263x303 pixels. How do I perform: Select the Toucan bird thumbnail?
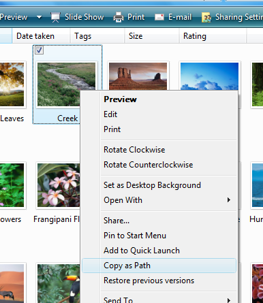[x=59, y=283]
